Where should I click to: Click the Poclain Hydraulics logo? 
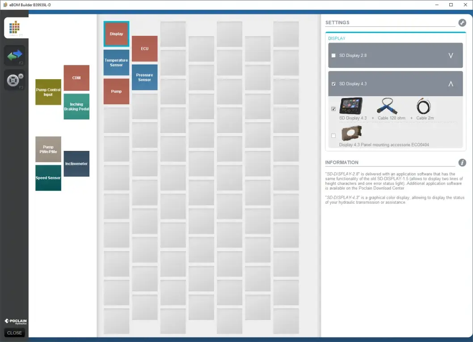click(x=15, y=321)
